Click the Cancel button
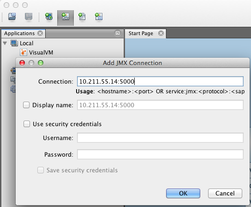251x207 pixels. (x=225, y=193)
